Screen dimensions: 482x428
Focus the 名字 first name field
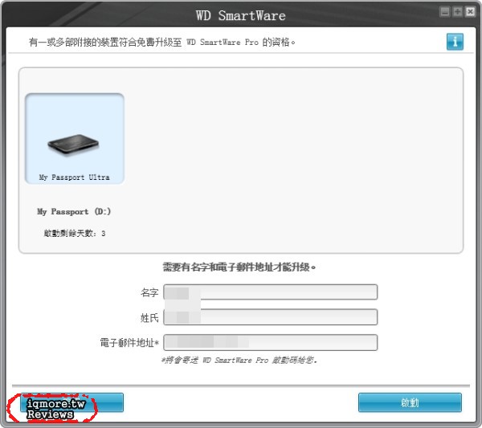tap(271, 291)
